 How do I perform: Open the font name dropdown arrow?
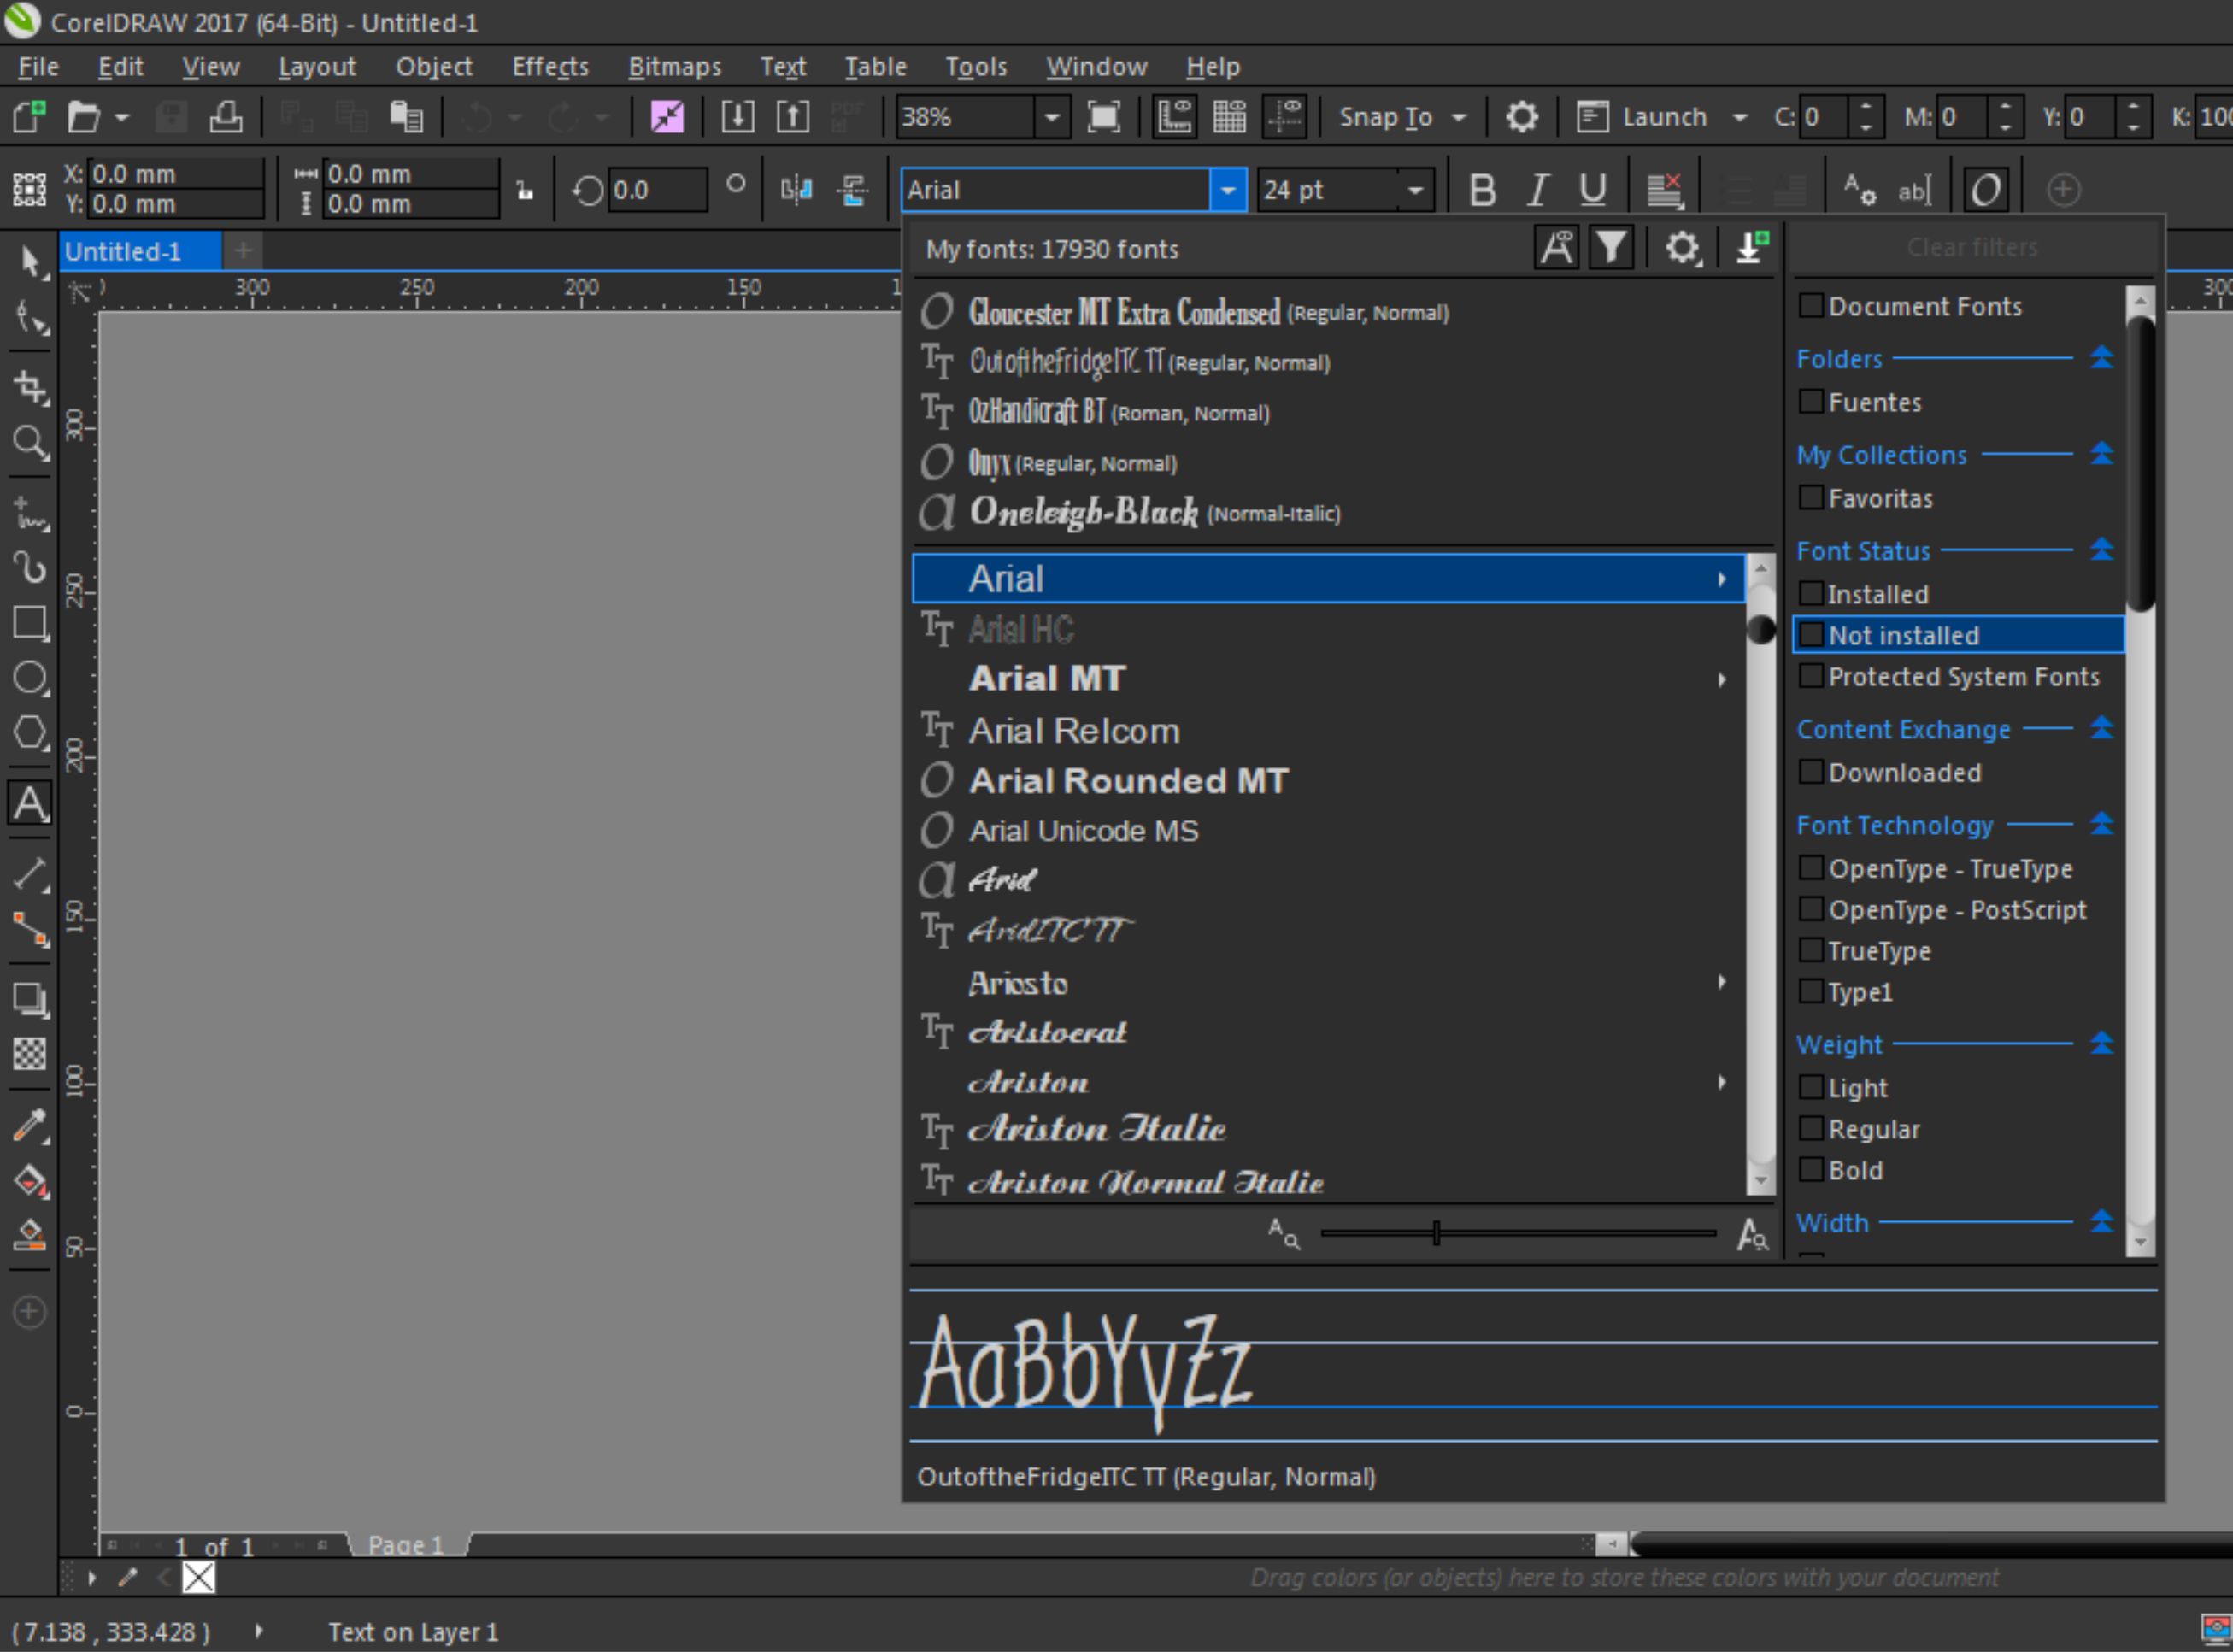[x=1228, y=189]
